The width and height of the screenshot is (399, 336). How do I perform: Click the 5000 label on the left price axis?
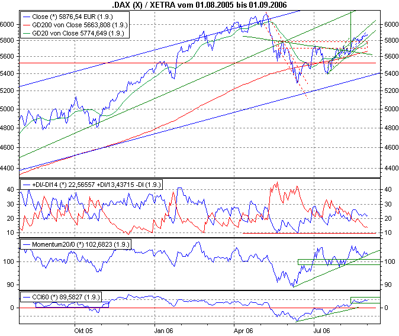click(x=7, y=109)
